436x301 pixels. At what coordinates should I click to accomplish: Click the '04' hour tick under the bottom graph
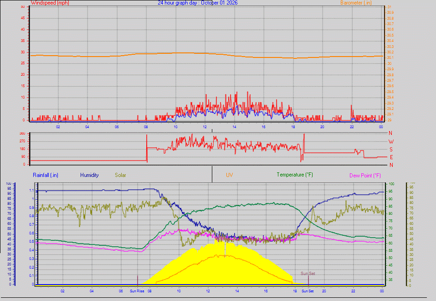point(92,291)
